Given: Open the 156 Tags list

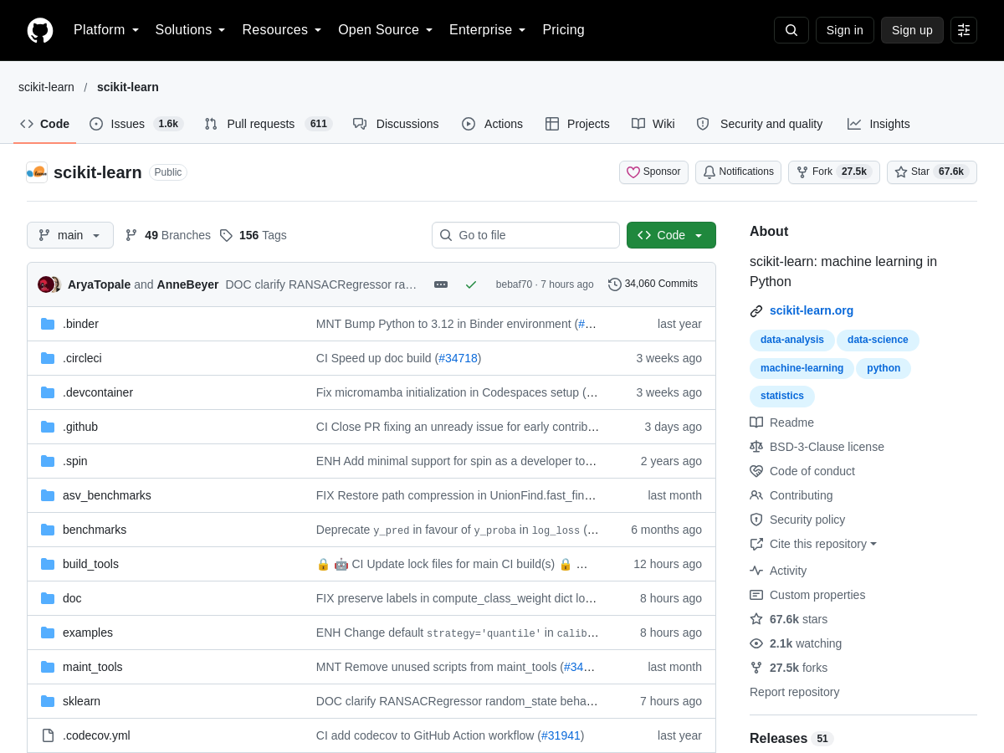Looking at the screenshot, I should [253, 235].
